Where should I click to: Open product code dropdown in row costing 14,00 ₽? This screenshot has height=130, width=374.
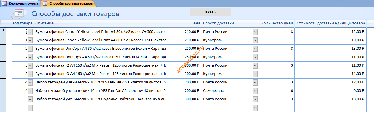30,74
